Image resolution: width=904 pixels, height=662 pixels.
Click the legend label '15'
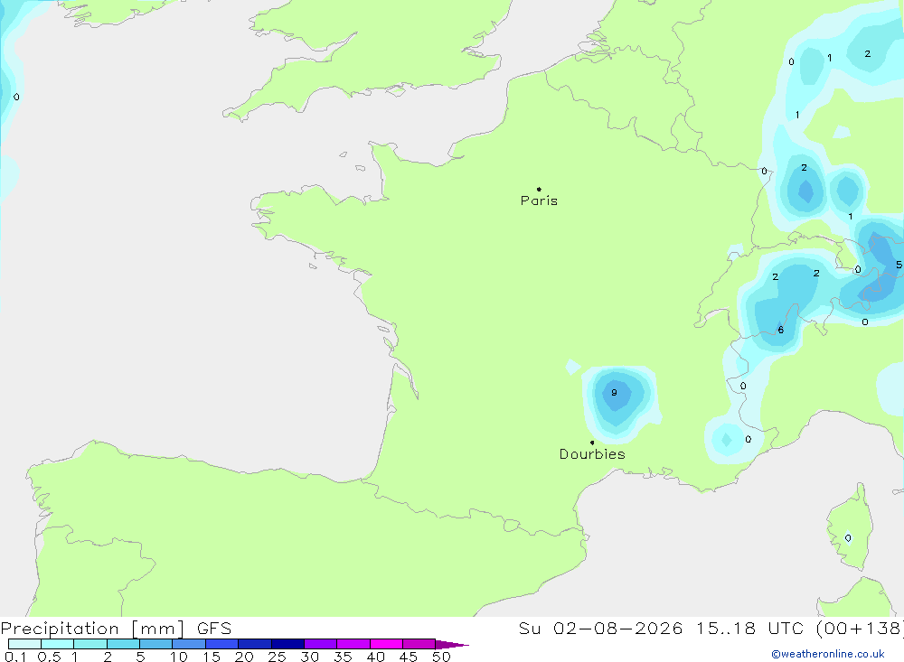[212, 657]
